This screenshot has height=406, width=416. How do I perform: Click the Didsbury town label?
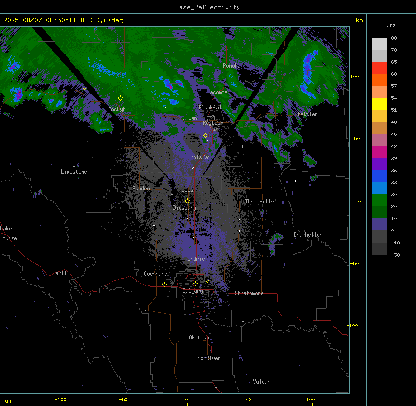pyautogui.click(x=185, y=208)
